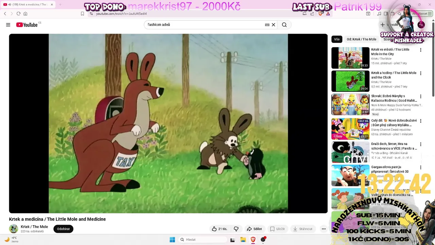Click the OBS icon on the taskbar
This screenshot has width=435, height=245.
click(x=263, y=240)
